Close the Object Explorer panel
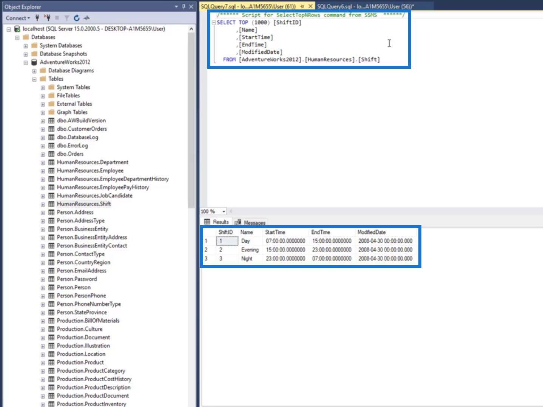 pos(191,6)
